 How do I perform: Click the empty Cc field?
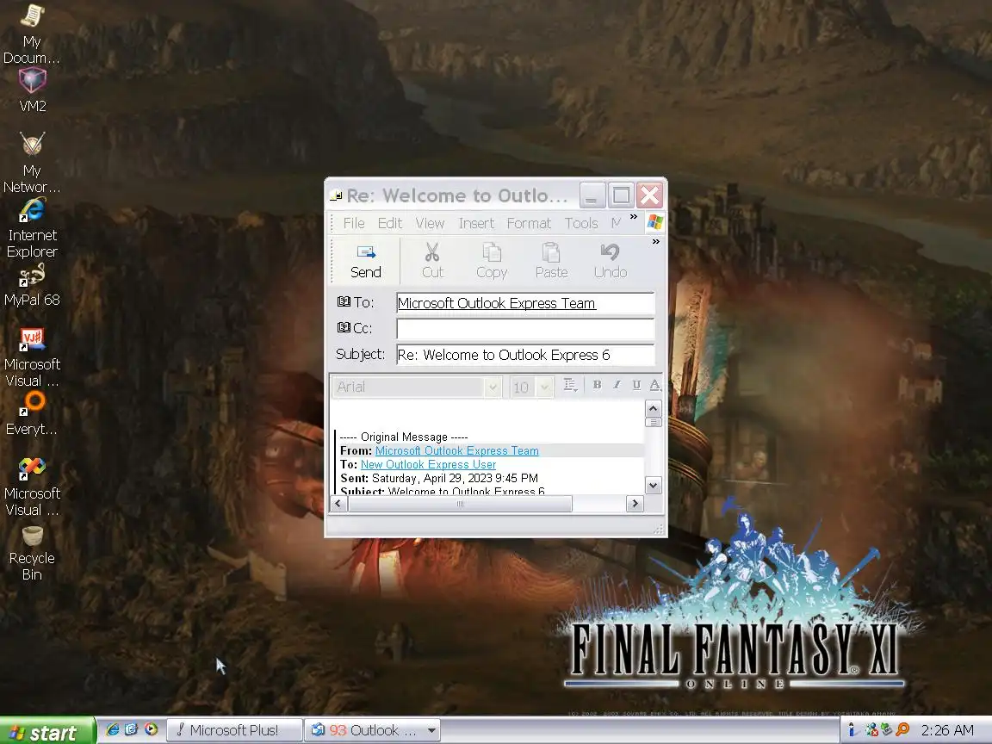(x=525, y=329)
